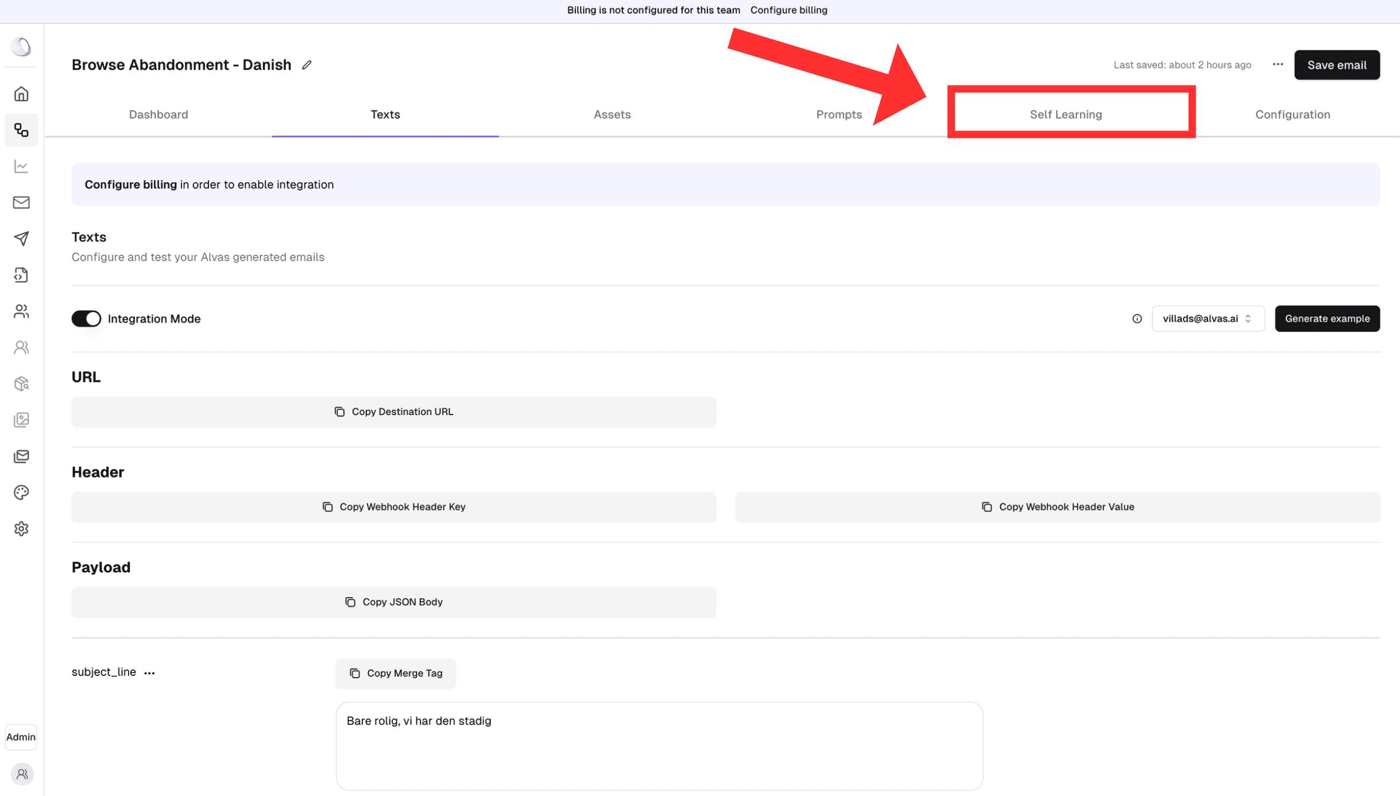Viewport: 1400px width, 796px height.
Task: Open the code file icon in sidebar
Action: click(21, 275)
